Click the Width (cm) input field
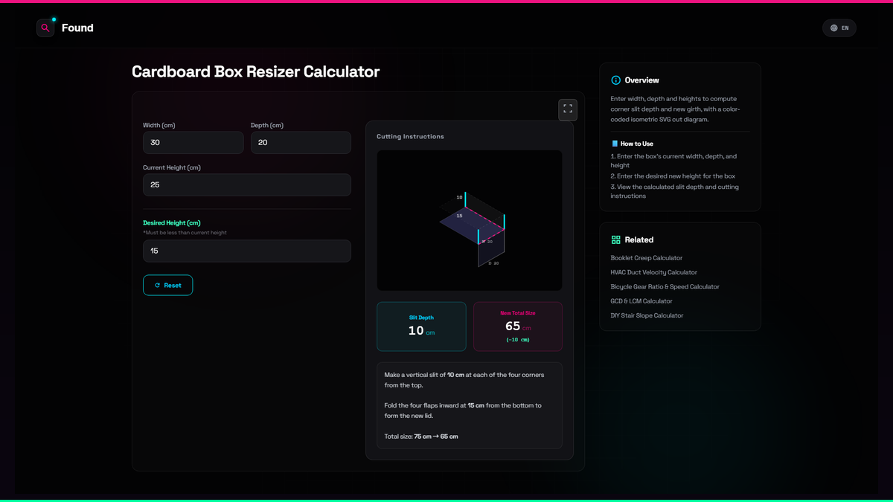The height and width of the screenshot is (502, 893). 193,143
